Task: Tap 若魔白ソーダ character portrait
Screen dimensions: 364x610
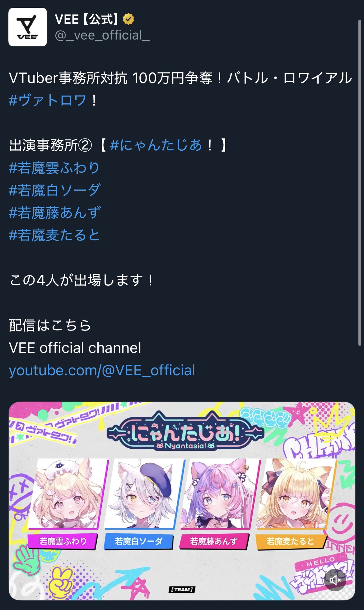Action: [x=145, y=494]
